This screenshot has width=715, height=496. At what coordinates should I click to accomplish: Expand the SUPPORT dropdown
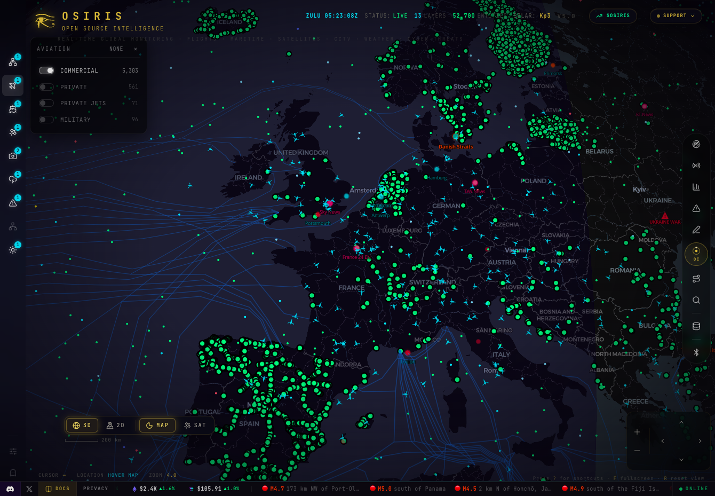click(x=676, y=16)
